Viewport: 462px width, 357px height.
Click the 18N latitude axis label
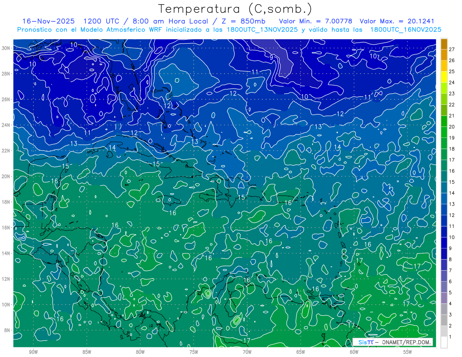6,202
